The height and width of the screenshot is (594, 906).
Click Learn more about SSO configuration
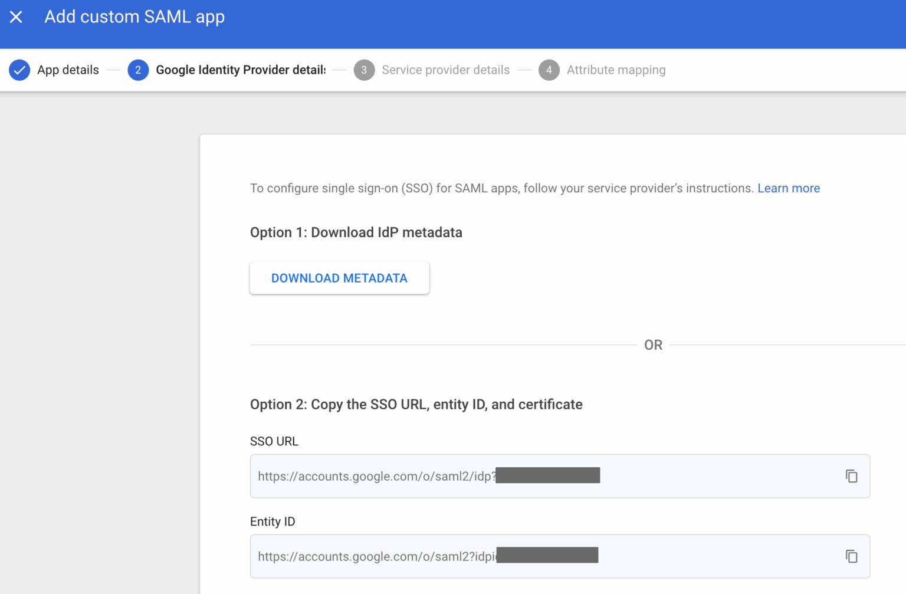click(789, 188)
